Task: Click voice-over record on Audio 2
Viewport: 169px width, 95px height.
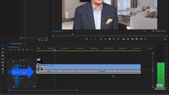Action: [20, 82]
